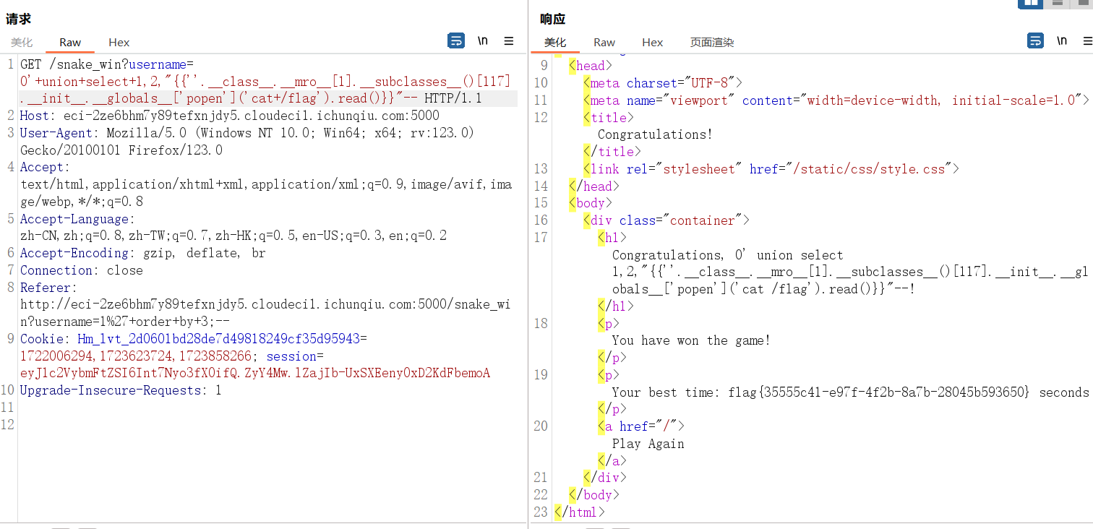
Task: Click the <h1> opening tag
Action: 612,238
